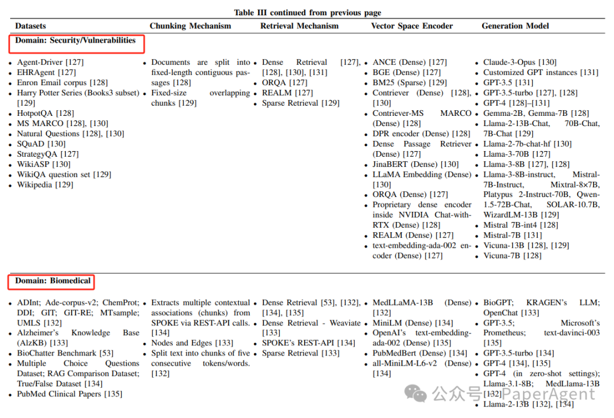Click the 'Llama-3-70B [127]' model entry
614x418 pixels.
click(517, 154)
